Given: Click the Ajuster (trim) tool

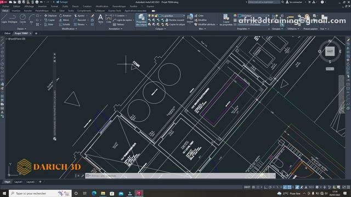Looking at the screenshot, I should 80,16.
